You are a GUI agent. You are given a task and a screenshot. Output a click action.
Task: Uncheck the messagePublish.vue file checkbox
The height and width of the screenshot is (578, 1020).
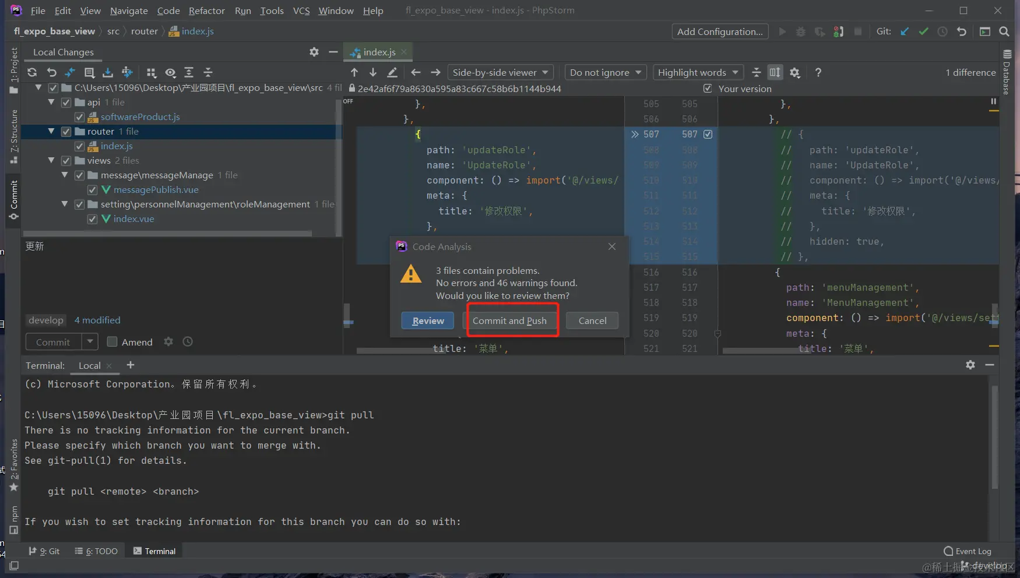pyautogui.click(x=92, y=190)
